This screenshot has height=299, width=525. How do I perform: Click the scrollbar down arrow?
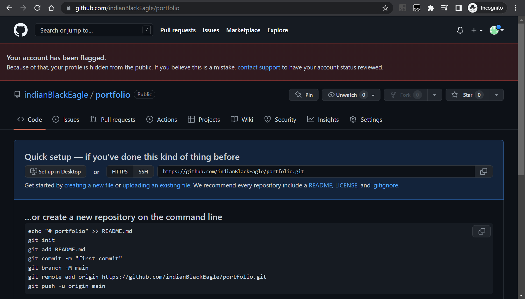coord(522,296)
